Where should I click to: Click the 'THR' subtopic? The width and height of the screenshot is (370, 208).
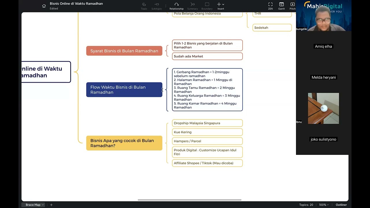(272, 14)
